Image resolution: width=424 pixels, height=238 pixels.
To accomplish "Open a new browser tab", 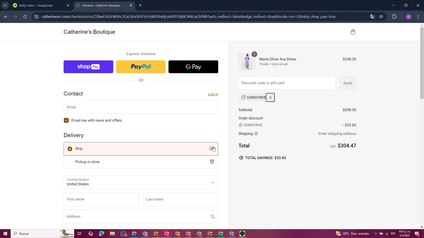I will coord(140,5).
